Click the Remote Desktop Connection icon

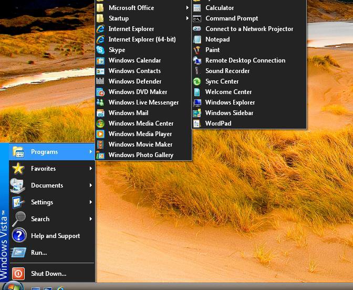click(x=197, y=60)
